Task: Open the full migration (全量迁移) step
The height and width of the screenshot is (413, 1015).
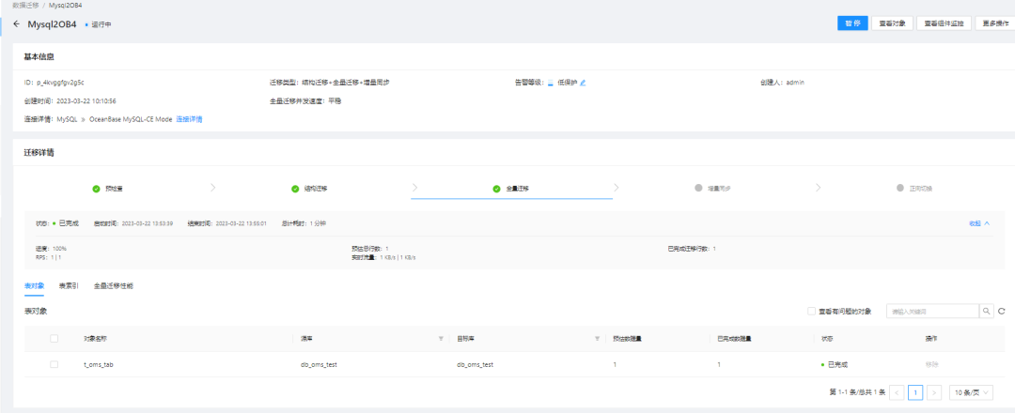Action: [510, 189]
